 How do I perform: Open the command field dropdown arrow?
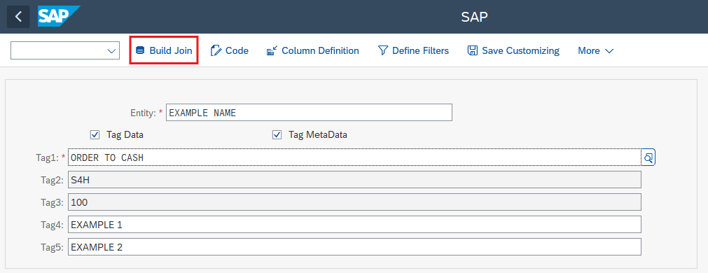[111, 51]
